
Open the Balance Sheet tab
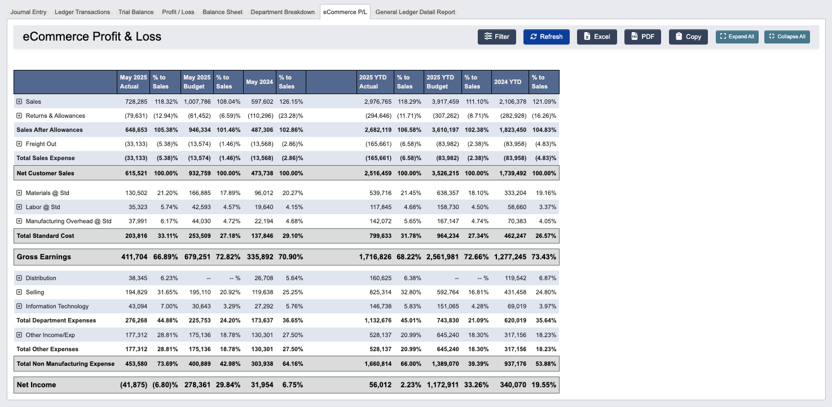222,12
